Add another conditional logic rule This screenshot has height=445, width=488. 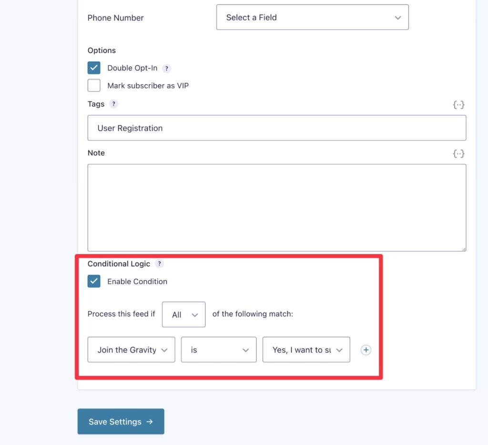366,350
